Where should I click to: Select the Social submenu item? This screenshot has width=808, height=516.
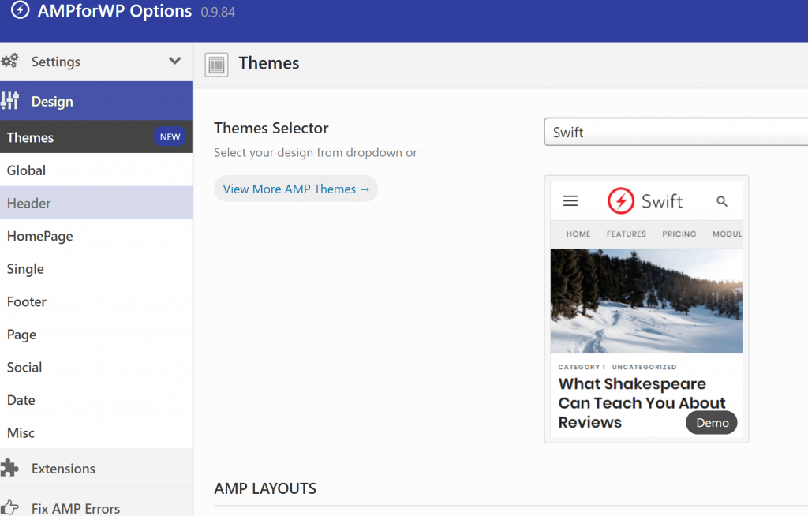coord(96,367)
